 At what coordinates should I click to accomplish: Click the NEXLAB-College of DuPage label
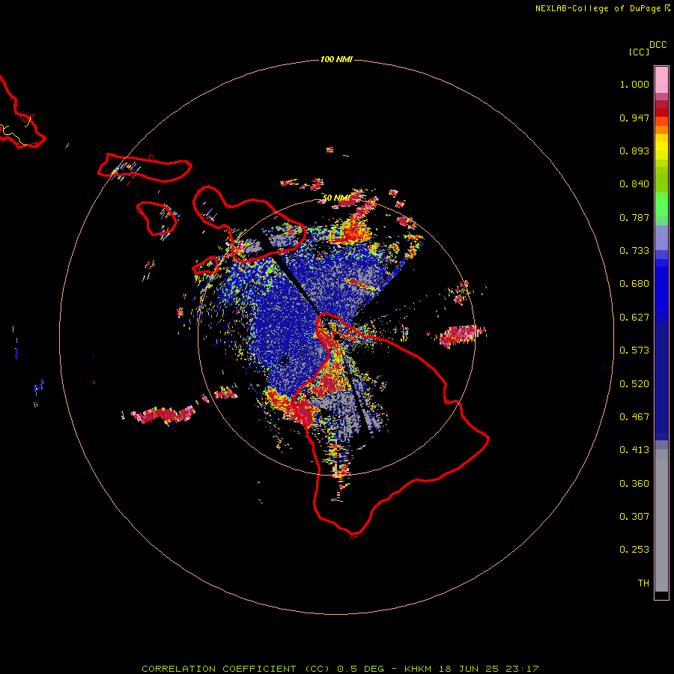point(603,8)
